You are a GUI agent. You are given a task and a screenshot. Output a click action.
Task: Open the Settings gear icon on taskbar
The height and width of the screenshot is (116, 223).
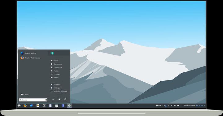(69, 105)
